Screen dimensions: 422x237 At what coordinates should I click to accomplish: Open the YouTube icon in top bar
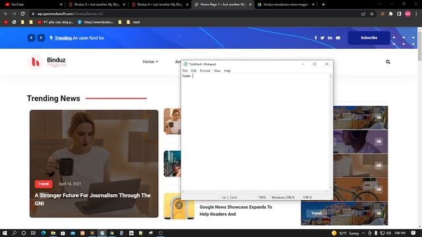click(338, 38)
